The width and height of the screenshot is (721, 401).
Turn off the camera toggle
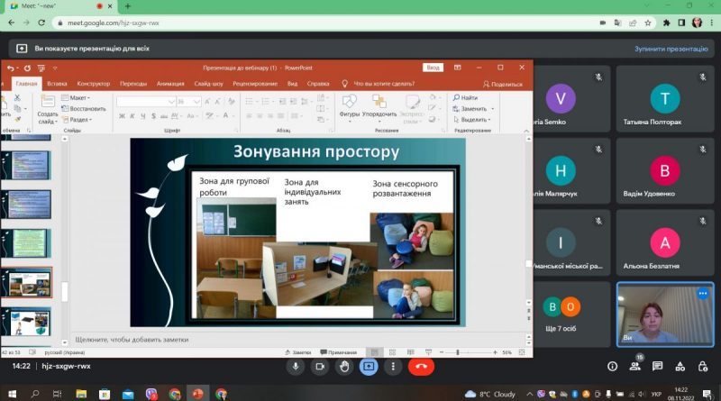(x=320, y=367)
